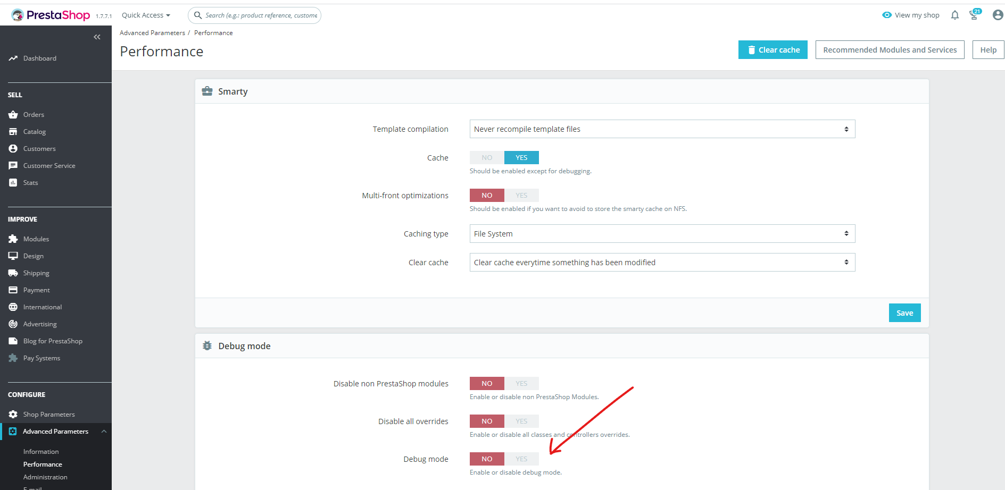Click the Advertising target icon
This screenshot has width=1005, height=490.
click(13, 324)
